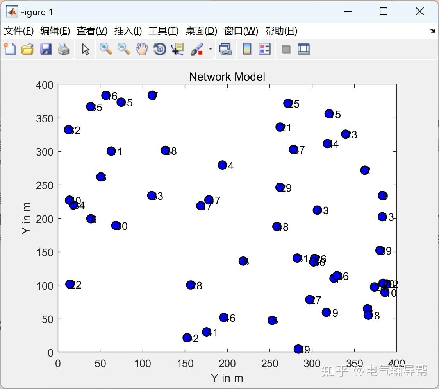Viewport: 439px width, 389px height.
Task: Dock the figure using the corner arrow
Action: (x=432, y=30)
